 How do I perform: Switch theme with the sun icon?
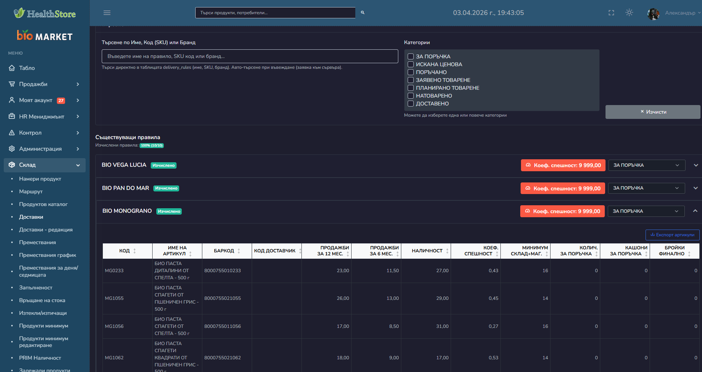click(629, 13)
